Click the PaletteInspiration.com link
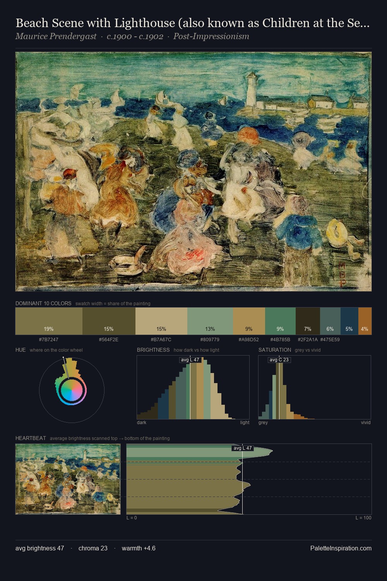This screenshot has width=387, height=581. click(x=341, y=548)
